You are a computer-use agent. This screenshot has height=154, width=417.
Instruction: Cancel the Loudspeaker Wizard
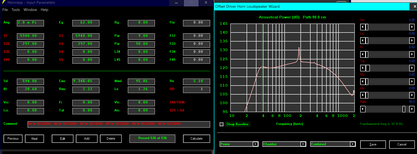(402, 144)
